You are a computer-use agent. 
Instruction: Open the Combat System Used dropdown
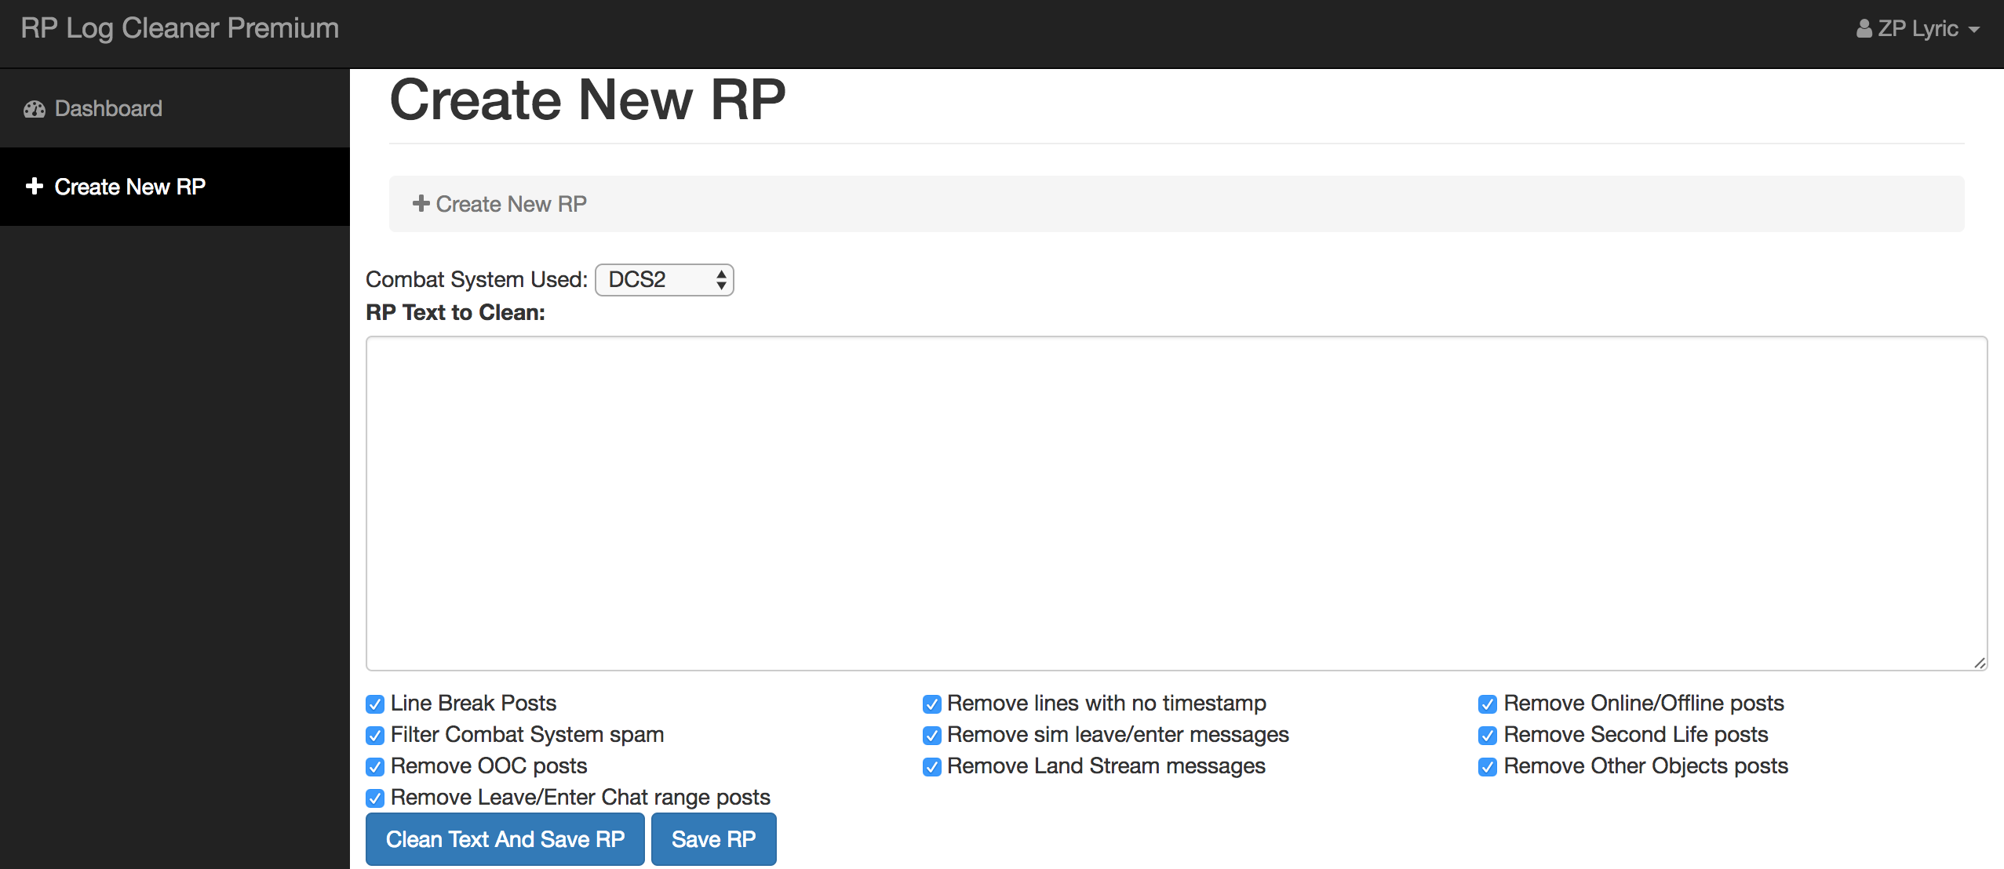click(664, 280)
